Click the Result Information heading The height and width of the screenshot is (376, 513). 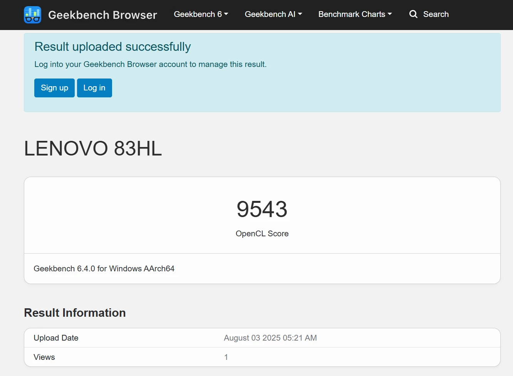[75, 312]
